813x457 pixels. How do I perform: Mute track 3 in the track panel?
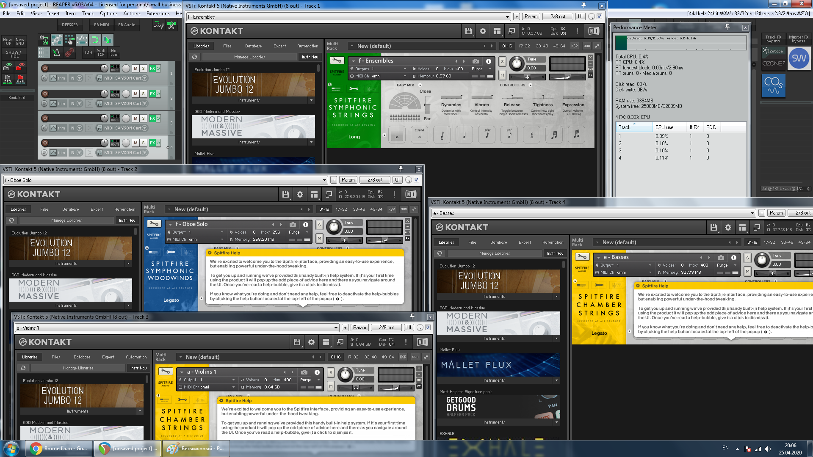pyautogui.click(x=135, y=118)
